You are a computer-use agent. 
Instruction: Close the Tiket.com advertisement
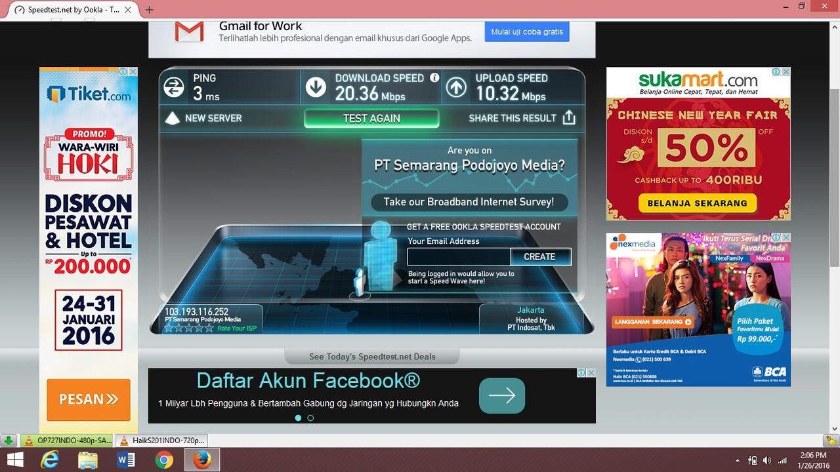coord(133,71)
